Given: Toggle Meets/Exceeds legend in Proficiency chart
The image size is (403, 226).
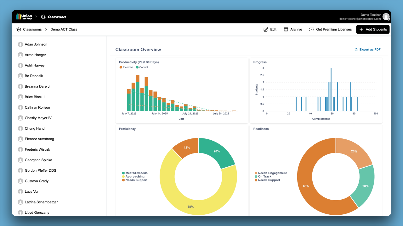Looking at the screenshot, I should coord(135,173).
